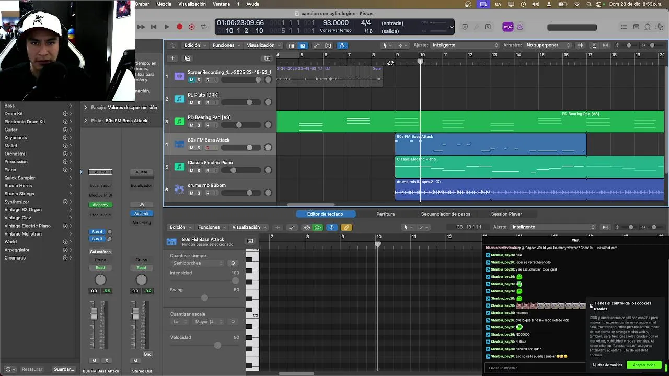
Task: Click the keyboard icon of 80s FM Bass Attack track
Action: click(179, 144)
